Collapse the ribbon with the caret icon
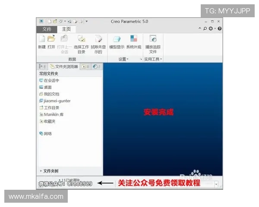This screenshot has height=207, width=259. click(x=200, y=28)
